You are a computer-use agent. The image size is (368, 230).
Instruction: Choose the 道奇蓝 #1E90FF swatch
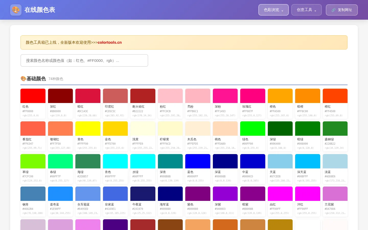click(x=60, y=202)
